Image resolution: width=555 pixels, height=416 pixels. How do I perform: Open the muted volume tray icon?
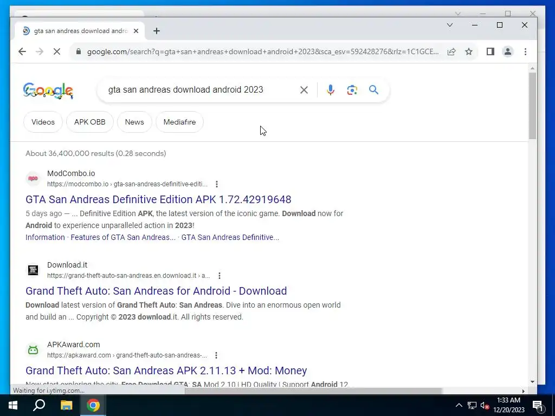[x=485, y=405]
